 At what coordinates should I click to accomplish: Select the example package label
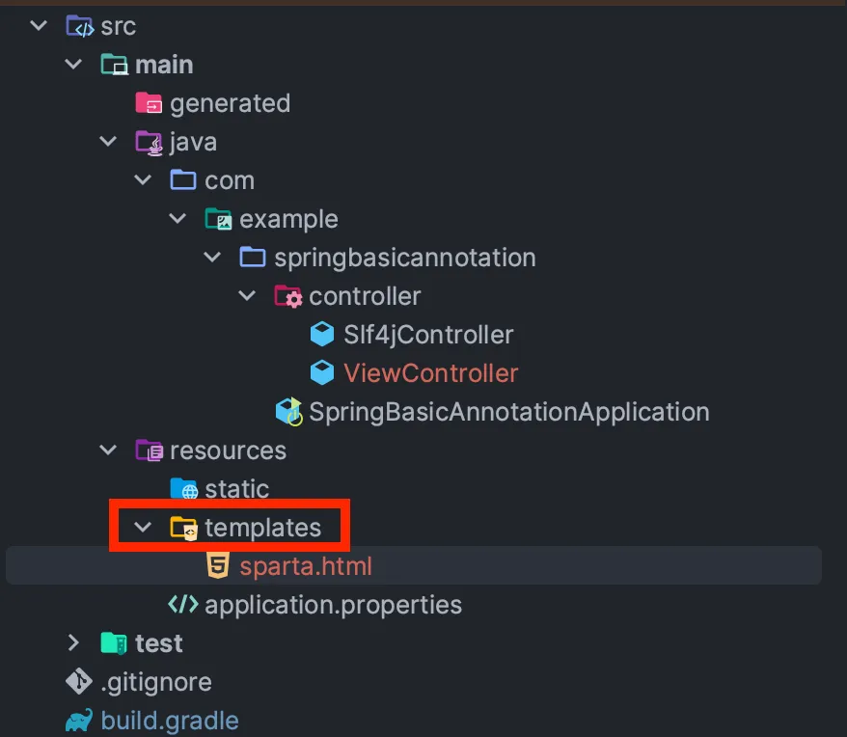pyautogui.click(x=288, y=219)
